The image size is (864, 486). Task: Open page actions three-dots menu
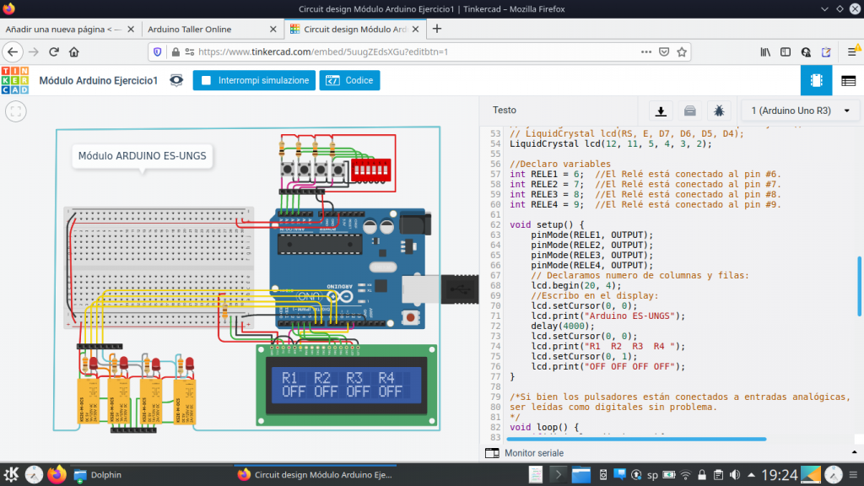(x=646, y=51)
